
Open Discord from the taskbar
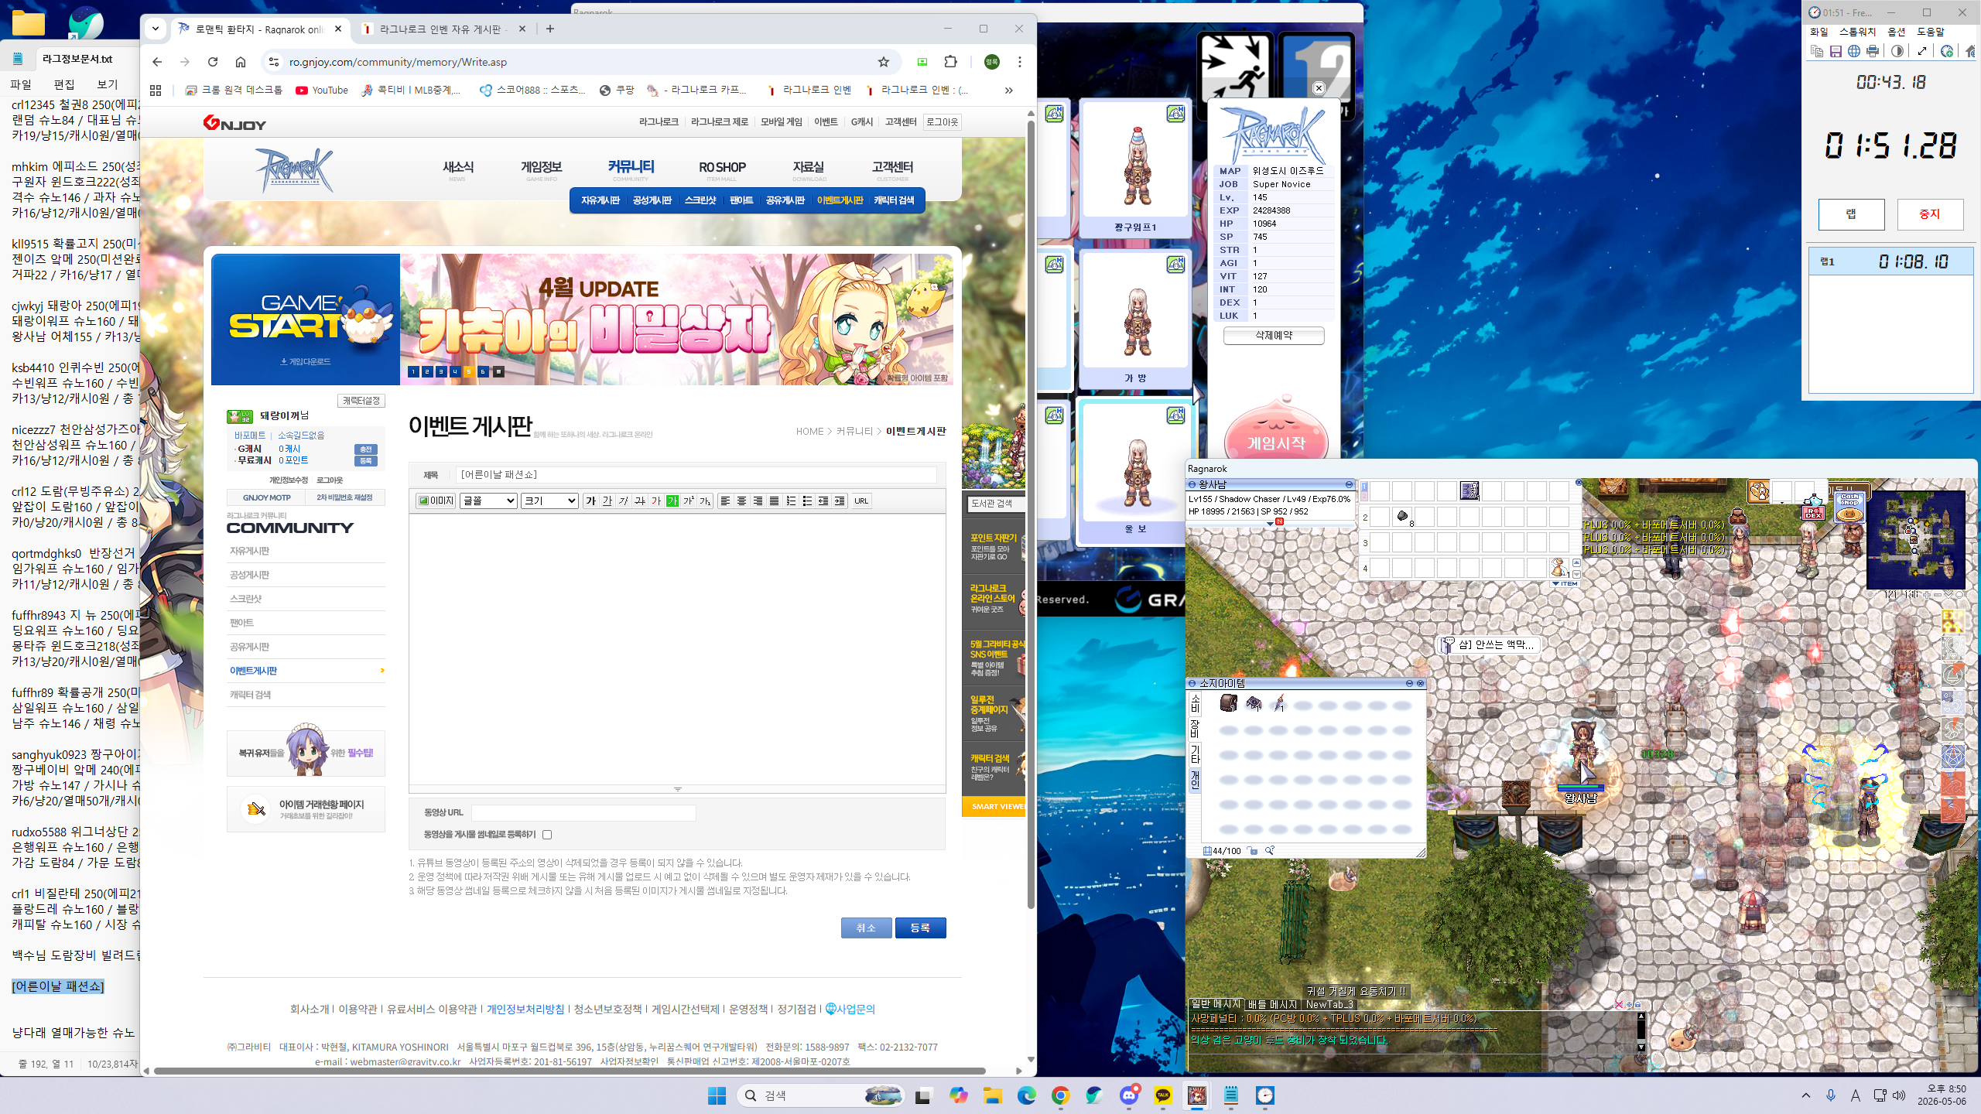click(1129, 1095)
